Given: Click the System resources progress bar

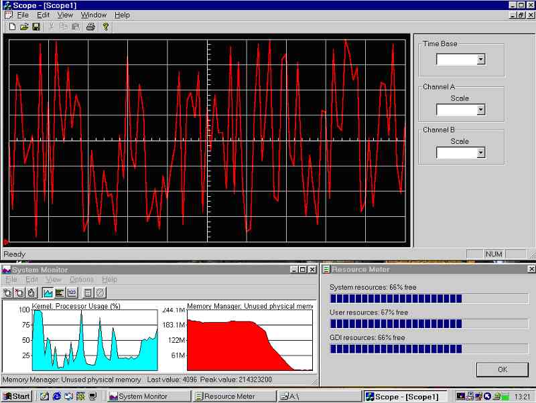Looking at the screenshot, I should [429, 299].
